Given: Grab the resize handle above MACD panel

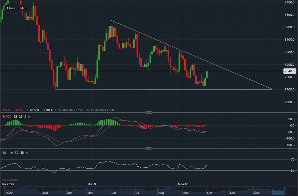Looking at the screenshot, I should tap(149, 112).
